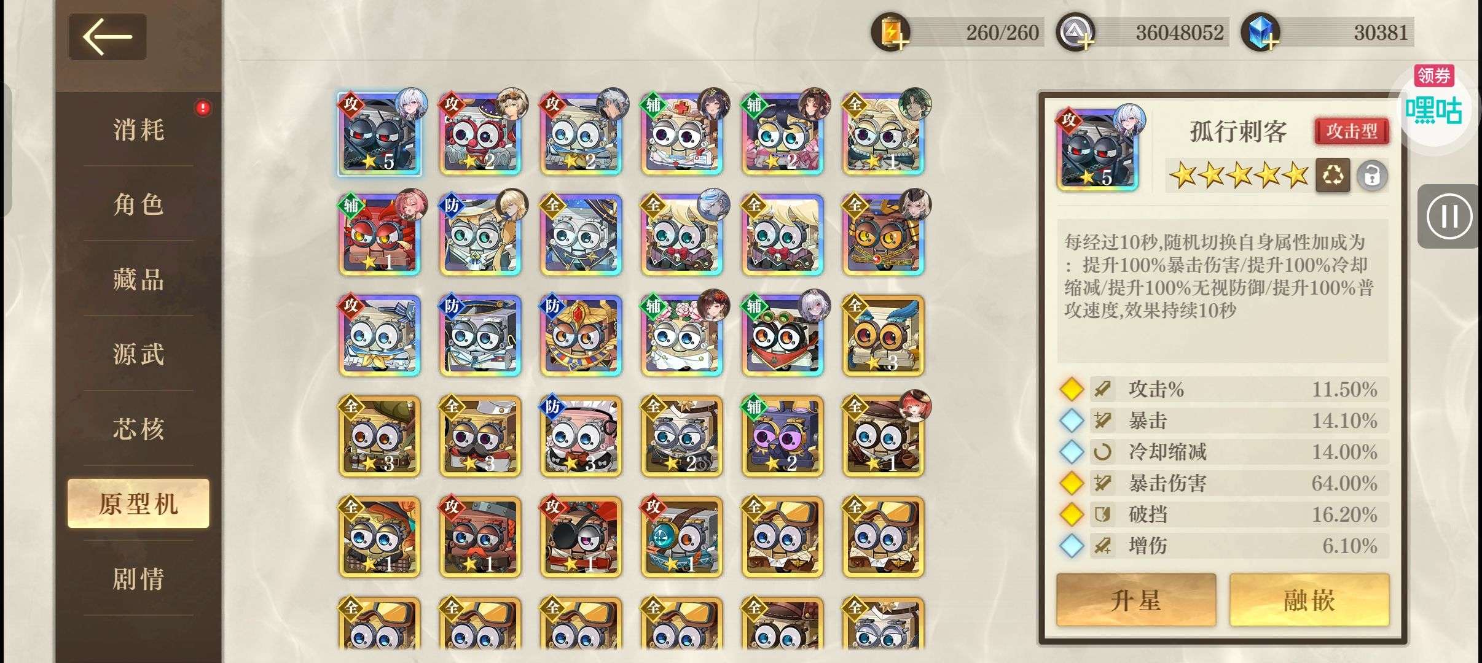Click the 攻击型 type tag

pos(1352,131)
